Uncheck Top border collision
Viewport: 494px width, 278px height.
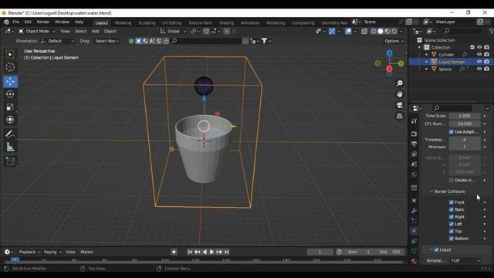(x=451, y=231)
